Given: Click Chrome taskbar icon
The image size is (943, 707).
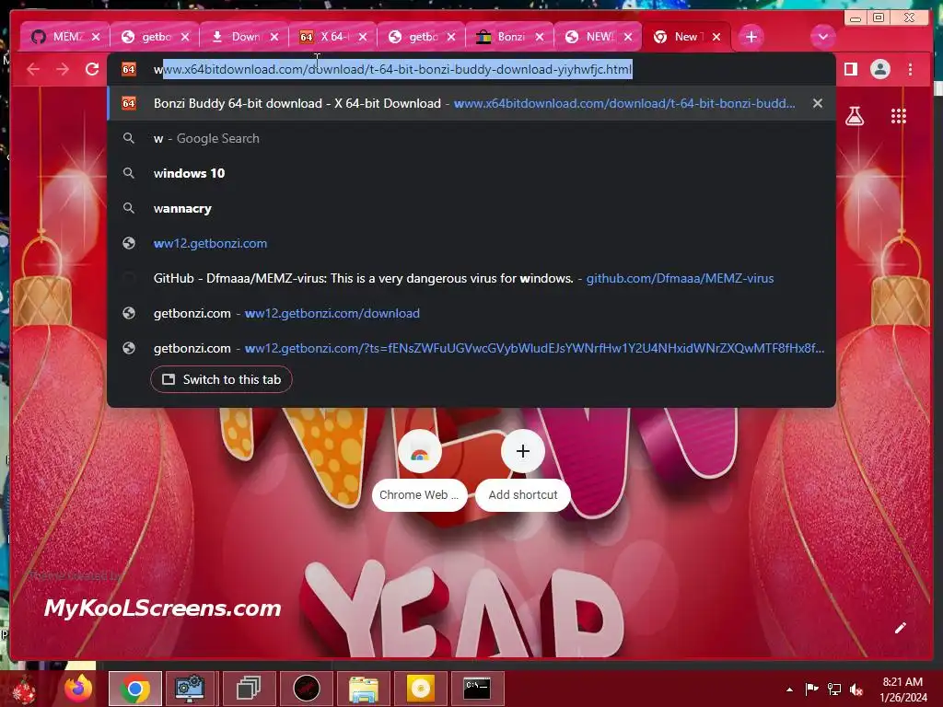Looking at the screenshot, I should pyautogui.click(x=134, y=689).
